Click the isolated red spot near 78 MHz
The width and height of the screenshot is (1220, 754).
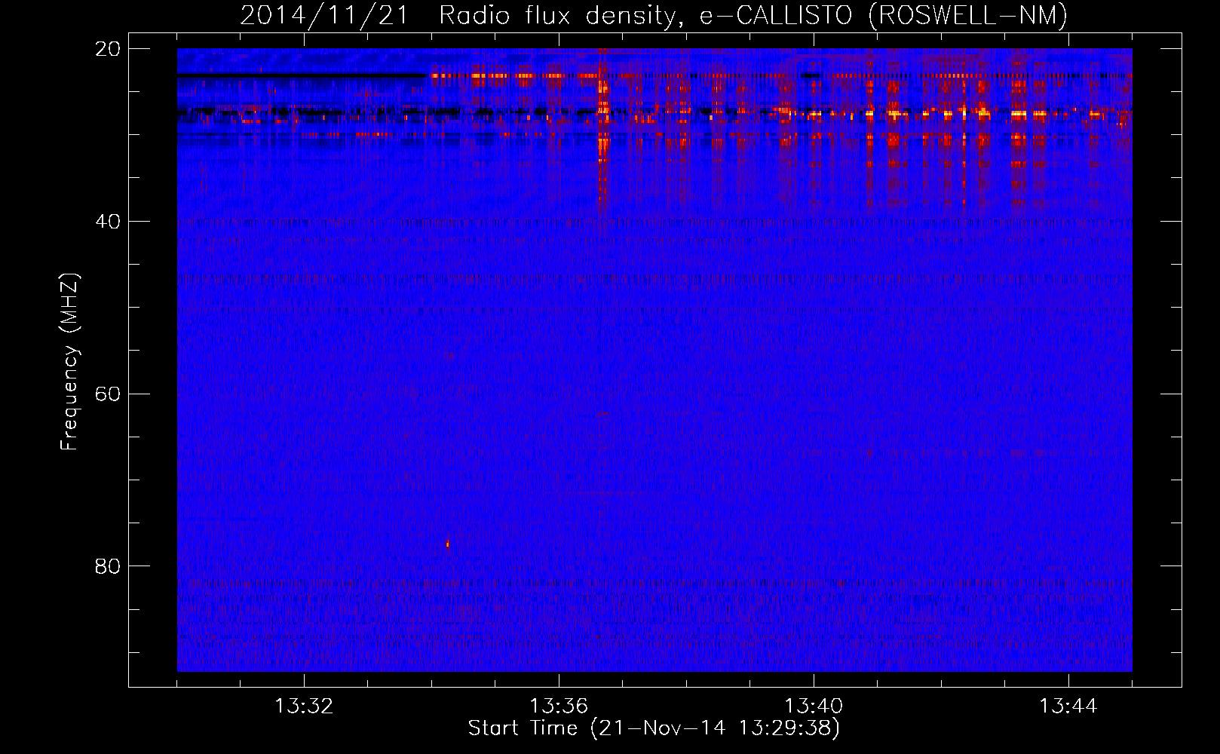448,544
